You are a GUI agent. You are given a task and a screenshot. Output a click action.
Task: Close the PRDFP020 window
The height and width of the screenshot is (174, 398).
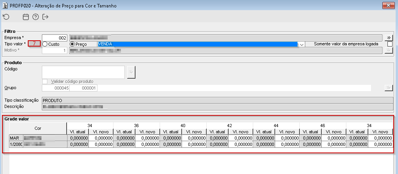point(388,5)
